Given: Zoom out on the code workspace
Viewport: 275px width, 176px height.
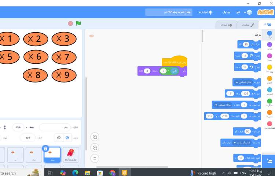Looking at the screenshot, I should [x=95, y=148].
